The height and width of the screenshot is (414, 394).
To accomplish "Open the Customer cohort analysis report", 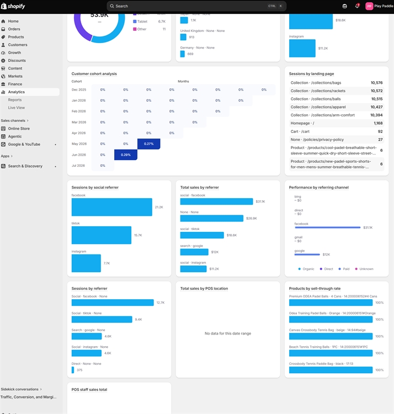I will (x=94, y=73).
